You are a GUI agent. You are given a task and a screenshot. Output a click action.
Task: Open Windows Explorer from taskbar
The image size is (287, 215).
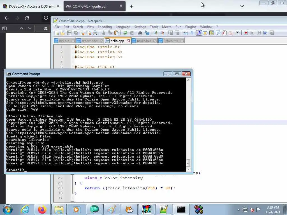pyautogui.click(x=59, y=209)
